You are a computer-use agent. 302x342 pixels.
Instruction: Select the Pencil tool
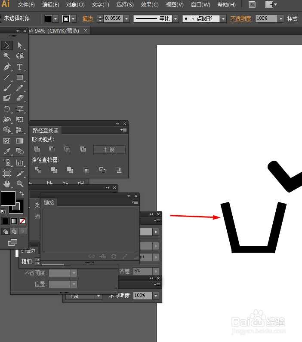coord(20,88)
